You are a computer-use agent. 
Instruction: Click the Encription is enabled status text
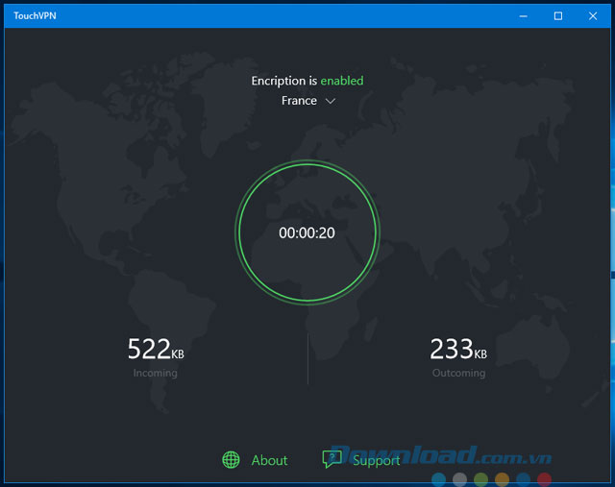pos(307,81)
